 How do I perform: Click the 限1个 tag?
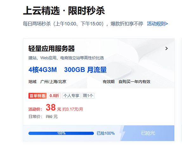click(88, 96)
